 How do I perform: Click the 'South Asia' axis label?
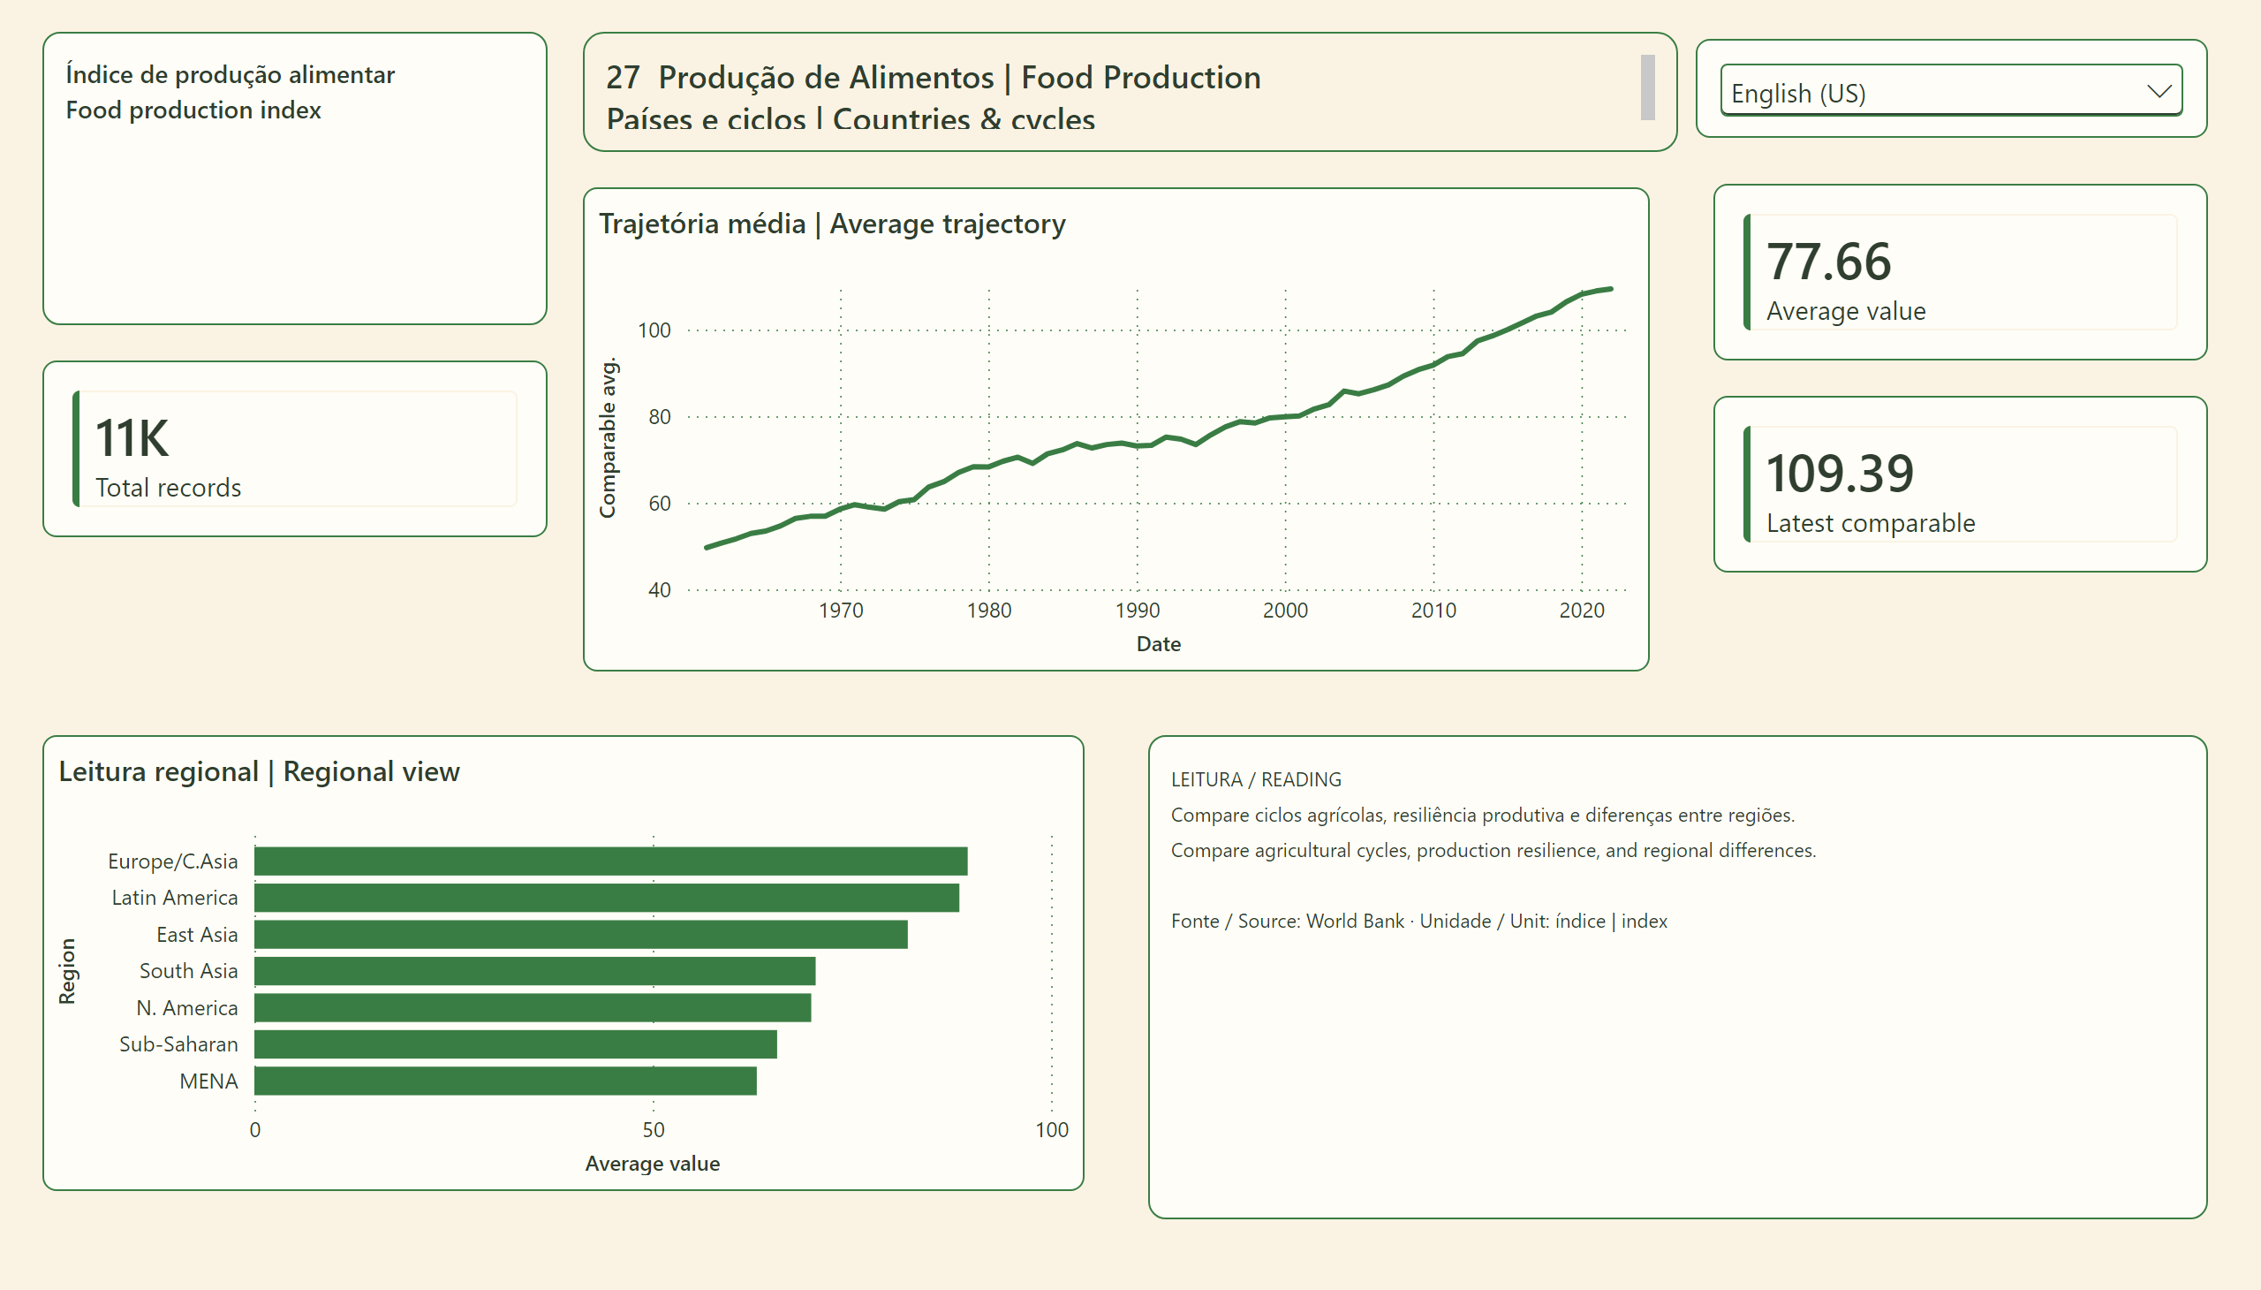pos(189,971)
